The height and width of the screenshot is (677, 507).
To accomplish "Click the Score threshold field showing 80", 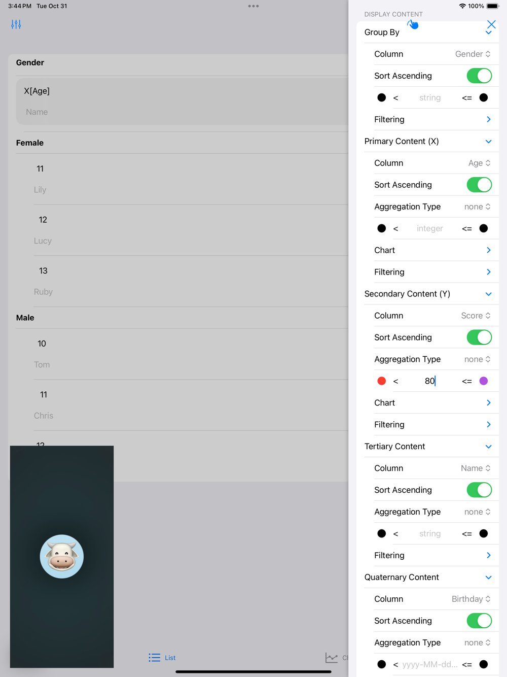I will tap(430, 381).
